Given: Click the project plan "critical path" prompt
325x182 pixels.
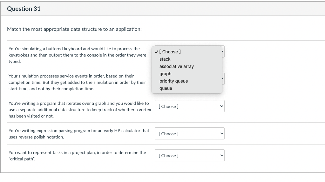Looking at the screenshot, I should coord(77,156).
